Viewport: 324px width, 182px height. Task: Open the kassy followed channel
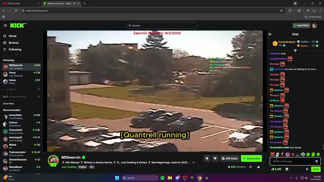tap(22, 82)
